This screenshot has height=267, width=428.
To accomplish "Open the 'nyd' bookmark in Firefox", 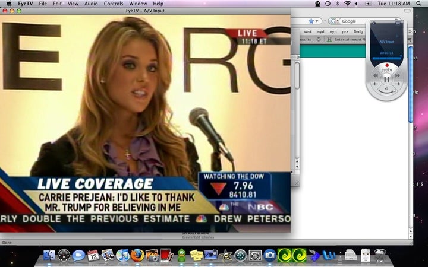I will tap(320, 31).
